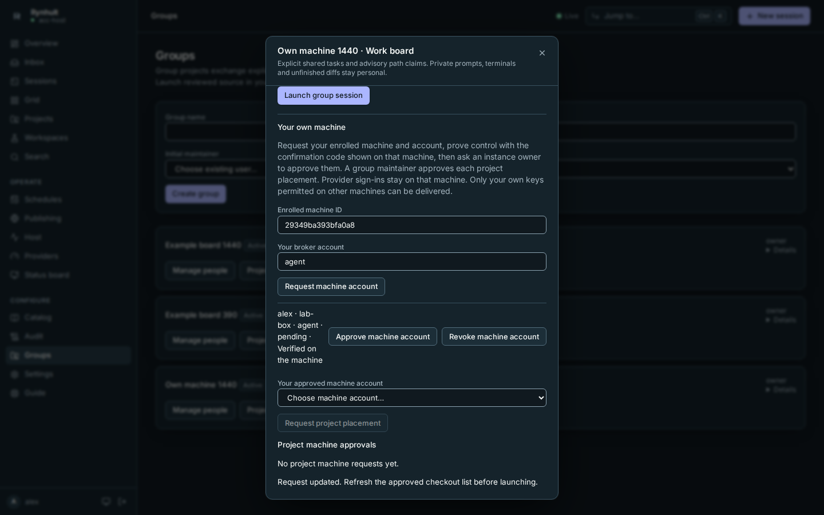
Task: Expand Details on the Example board 1440 card
Action: coord(781,250)
